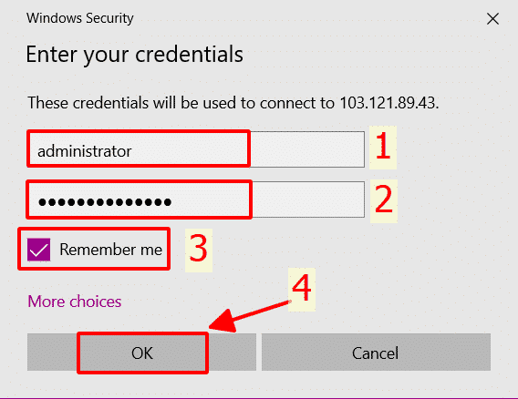Click the red number 3 annotation
The image size is (518, 399).
[x=199, y=251]
